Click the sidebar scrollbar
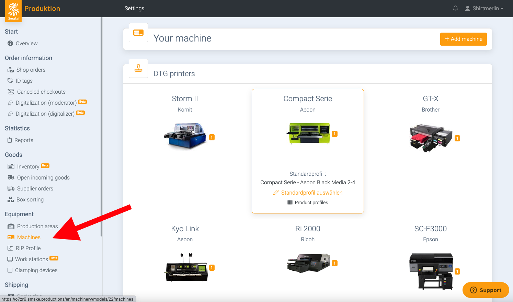The image size is (513, 302). click(x=101, y=127)
